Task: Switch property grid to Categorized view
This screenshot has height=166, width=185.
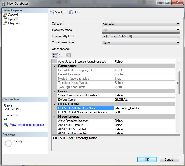Action: point(55,56)
